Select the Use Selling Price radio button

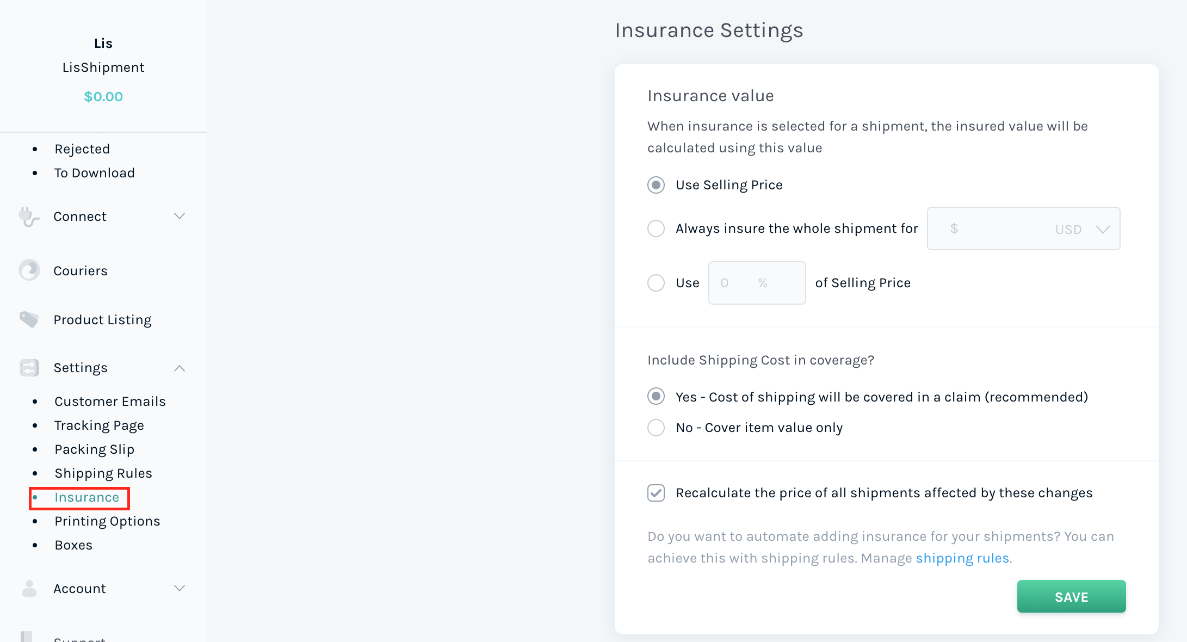(656, 185)
